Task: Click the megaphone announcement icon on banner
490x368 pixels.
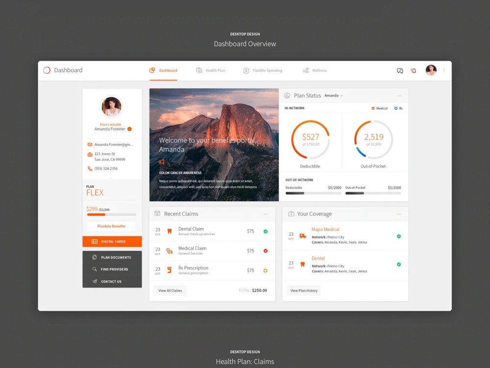Action: (162, 162)
